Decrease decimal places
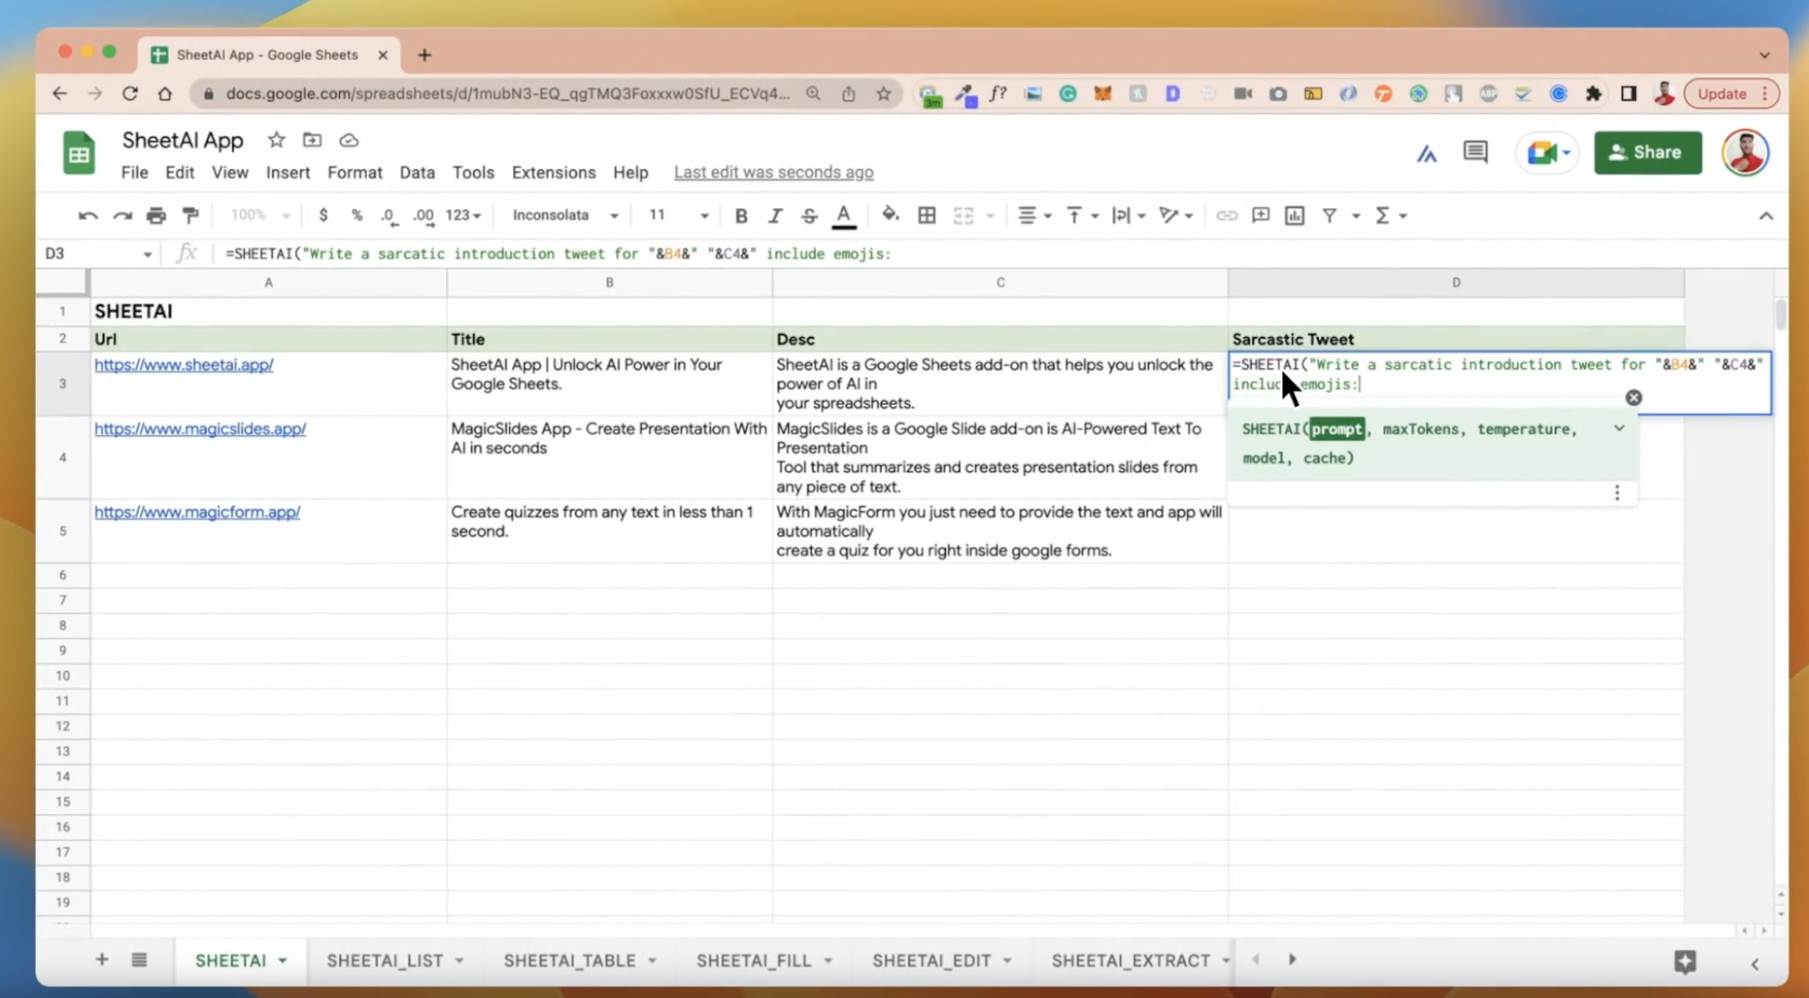 (390, 215)
